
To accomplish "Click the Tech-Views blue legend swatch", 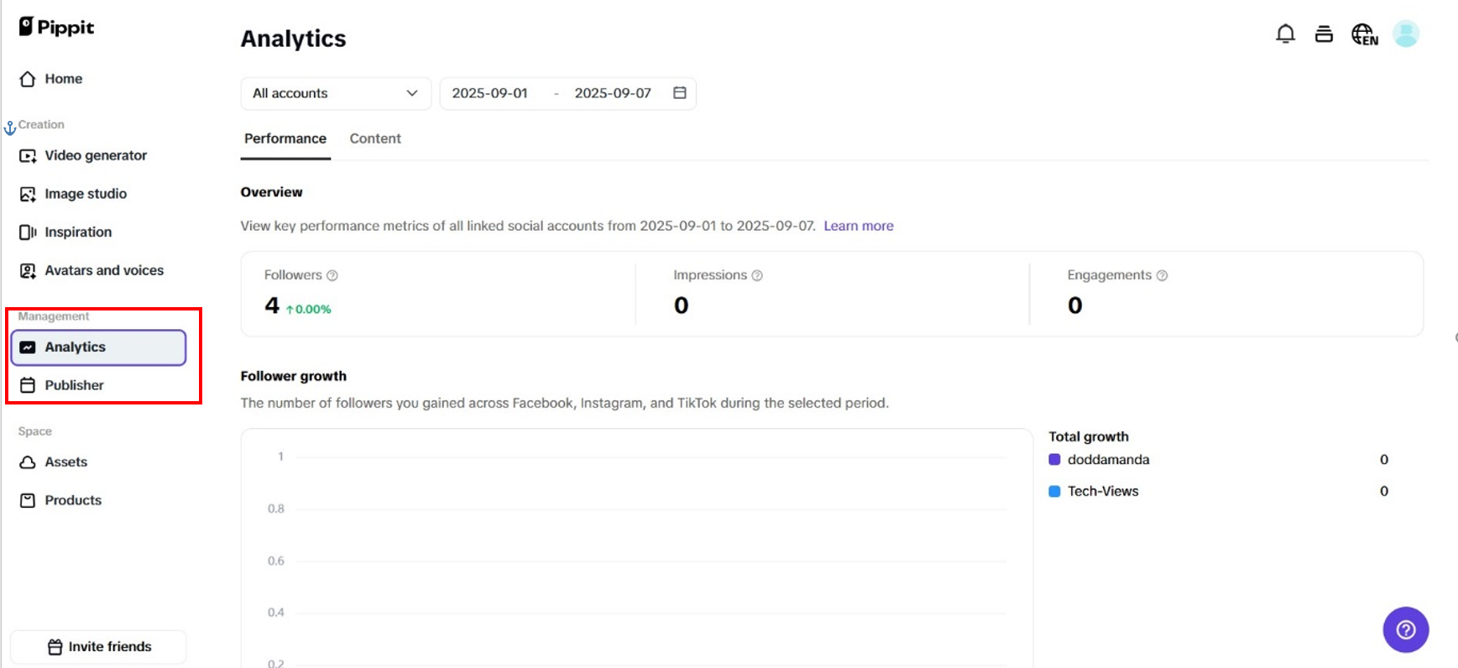I will [1054, 492].
